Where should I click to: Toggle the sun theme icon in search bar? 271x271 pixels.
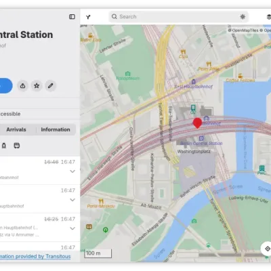click(x=243, y=17)
